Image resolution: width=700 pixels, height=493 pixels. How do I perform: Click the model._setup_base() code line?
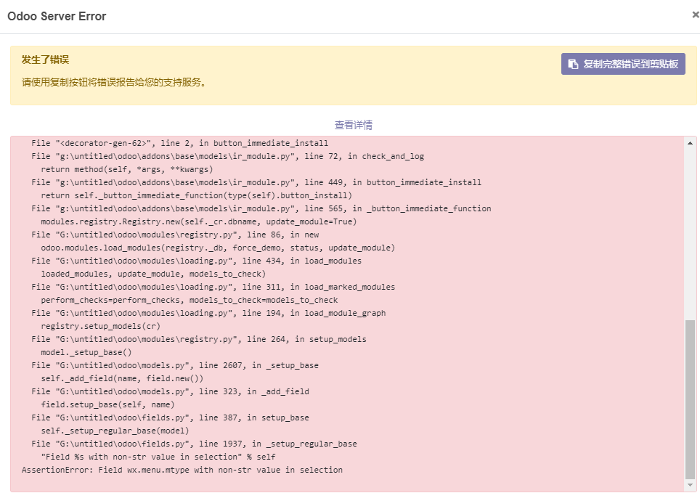tap(86, 352)
